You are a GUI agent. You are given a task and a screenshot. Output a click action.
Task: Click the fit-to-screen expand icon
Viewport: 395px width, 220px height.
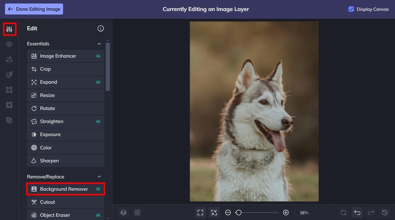[x=200, y=212]
